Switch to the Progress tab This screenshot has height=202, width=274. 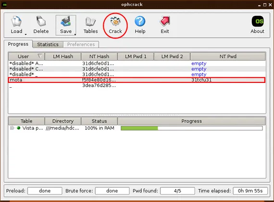pos(18,44)
